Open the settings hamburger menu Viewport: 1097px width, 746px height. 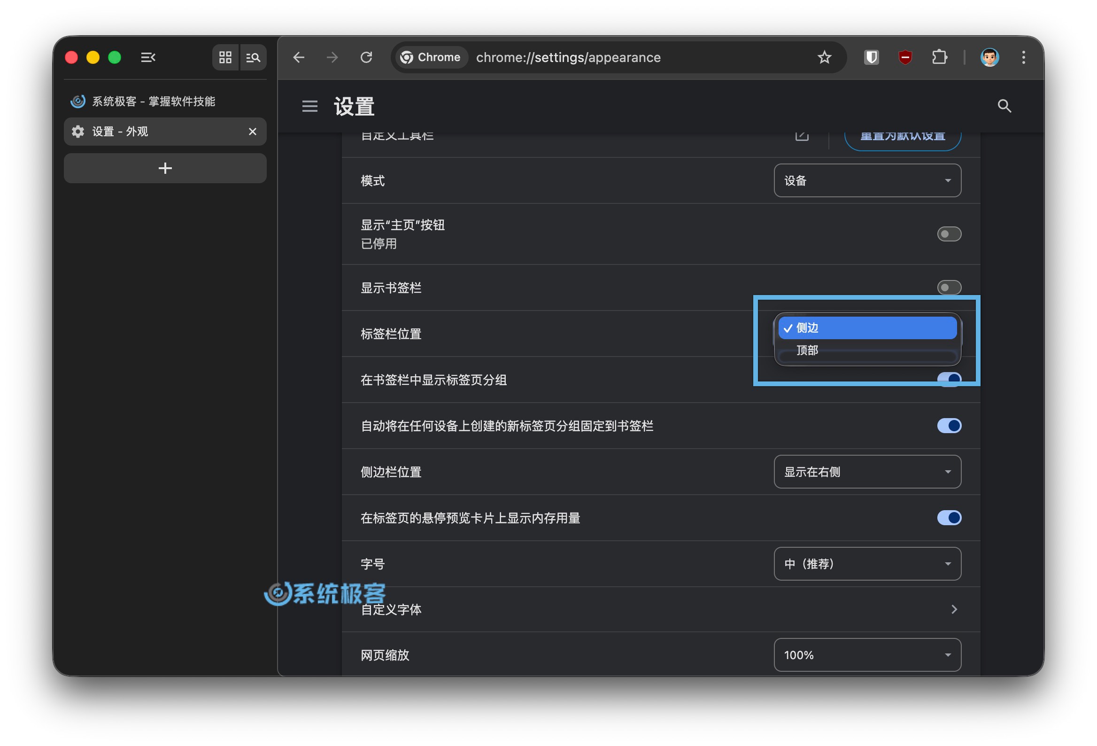tap(309, 106)
